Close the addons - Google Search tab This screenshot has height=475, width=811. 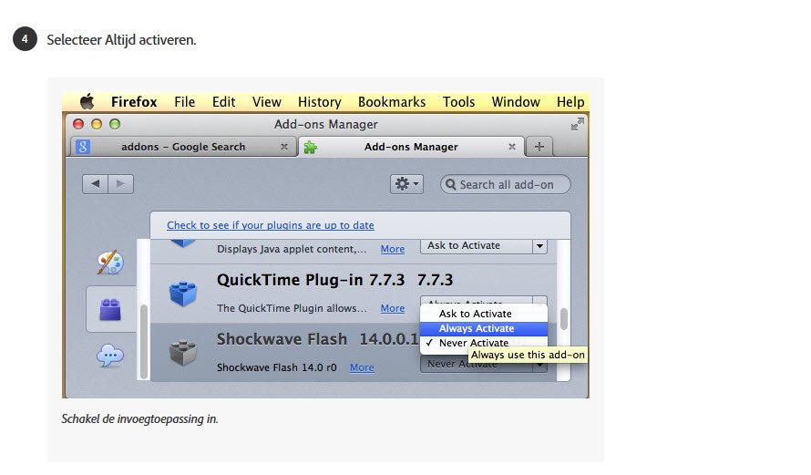tap(284, 147)
